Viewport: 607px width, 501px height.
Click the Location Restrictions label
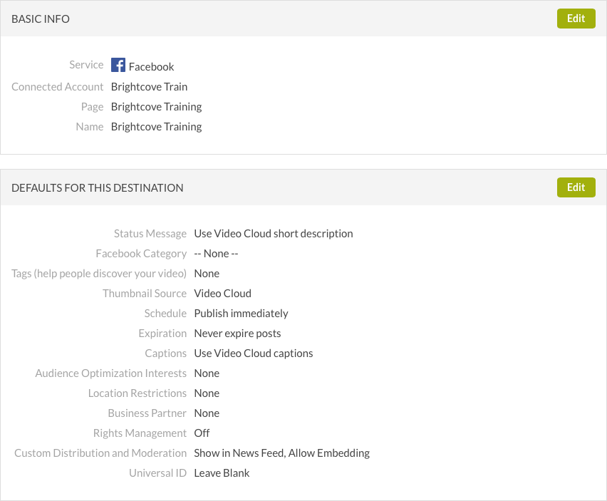(137, 393)
